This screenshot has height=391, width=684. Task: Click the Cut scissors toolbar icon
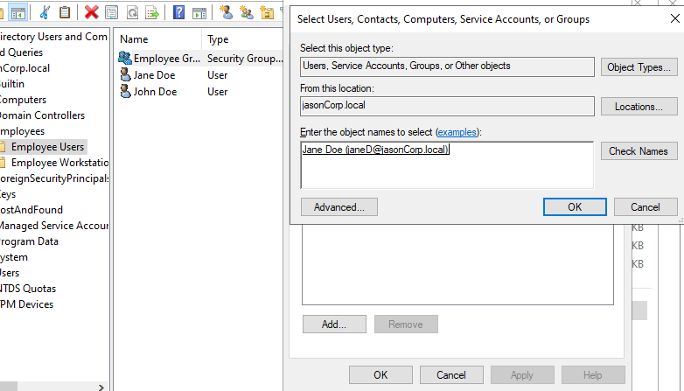45,12
